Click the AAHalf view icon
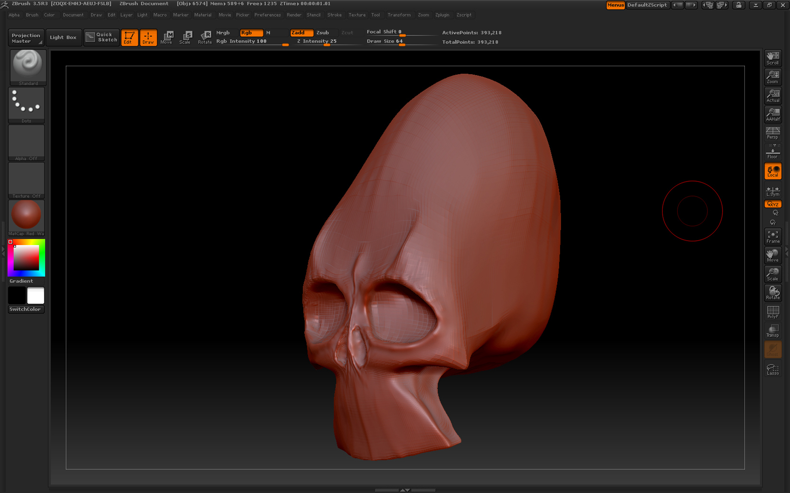790x493 pixels. (772, 114)
